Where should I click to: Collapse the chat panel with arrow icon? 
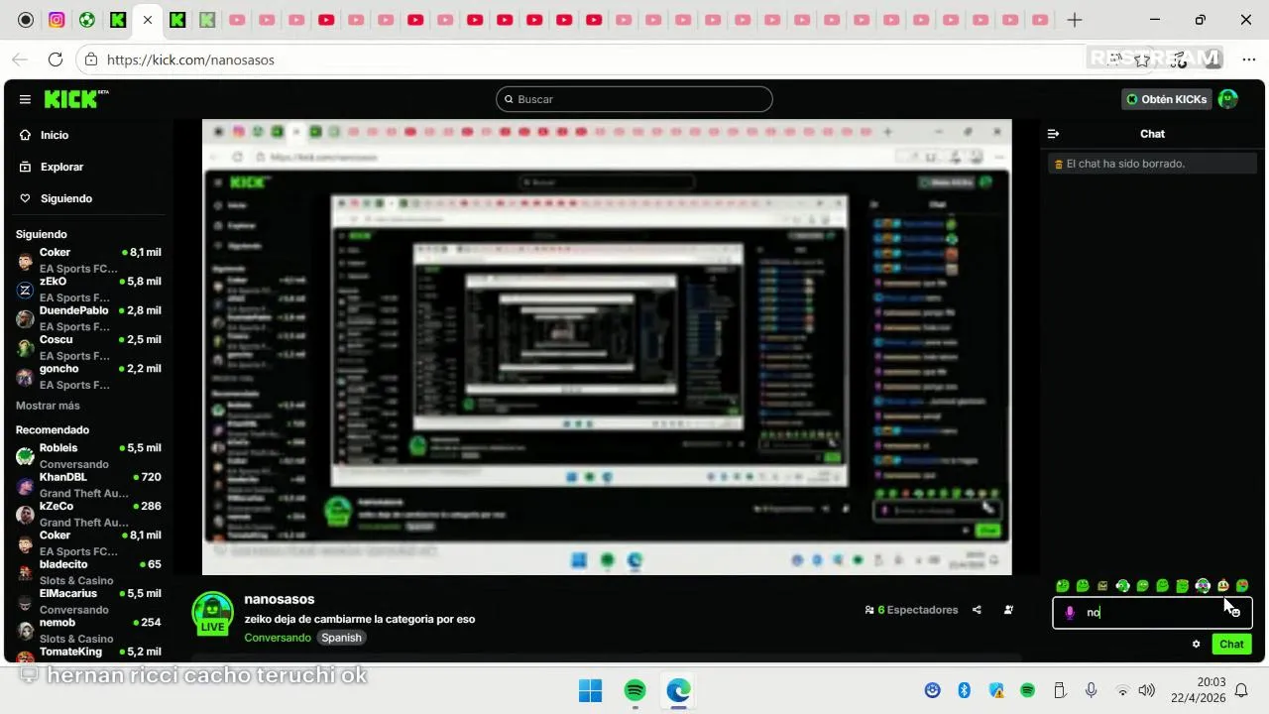(x=1054, y=134)
